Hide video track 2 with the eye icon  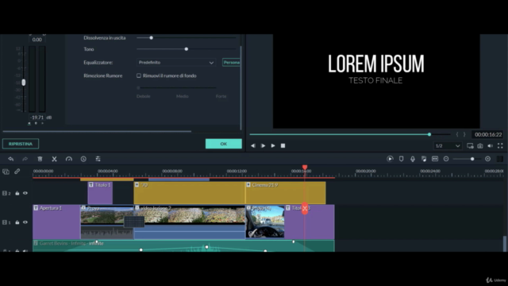coord(25,193)
